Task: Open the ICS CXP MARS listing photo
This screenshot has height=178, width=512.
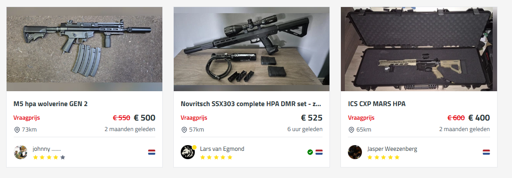Action: [419, 49]
